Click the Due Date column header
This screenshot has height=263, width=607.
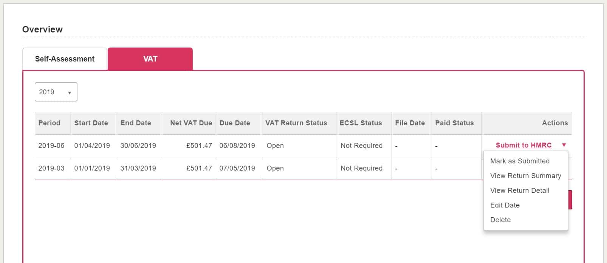235,123
